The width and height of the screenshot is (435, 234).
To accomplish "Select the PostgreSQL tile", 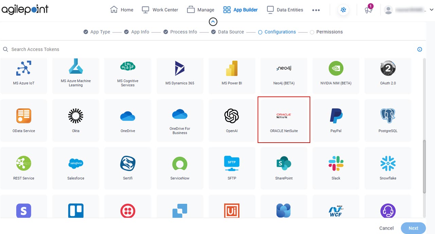I will (x=388, y=120).
